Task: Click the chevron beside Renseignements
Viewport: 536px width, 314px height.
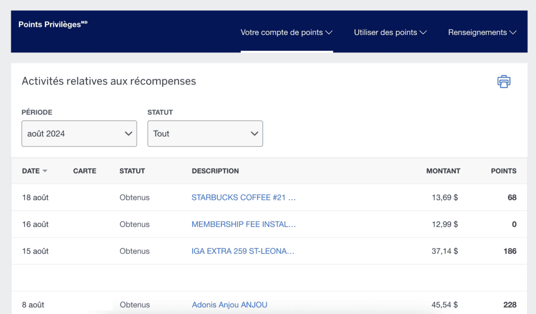Action: pos(512,33)
